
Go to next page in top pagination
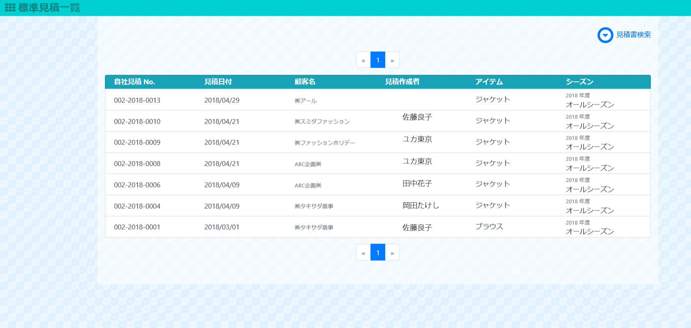[392, 60]
